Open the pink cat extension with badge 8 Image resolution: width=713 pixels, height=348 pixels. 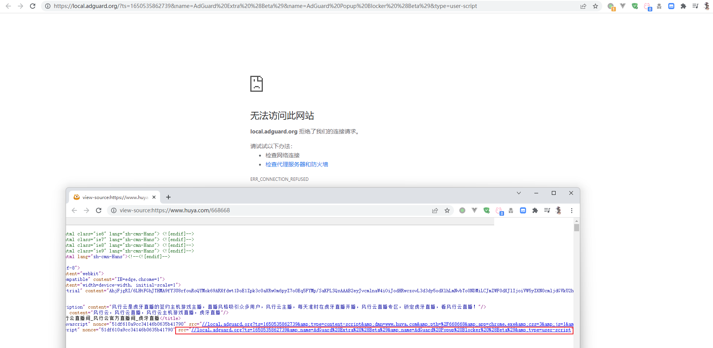coord(647,6)
